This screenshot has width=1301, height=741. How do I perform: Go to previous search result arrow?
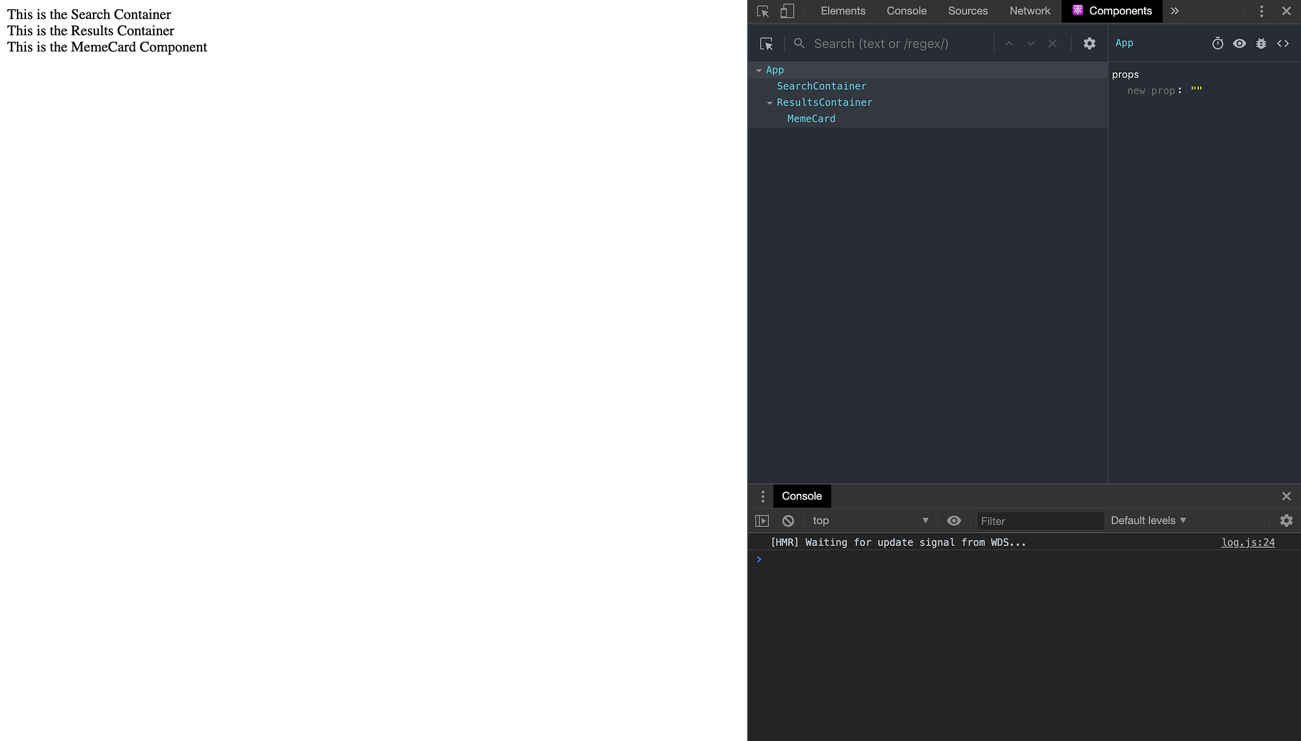pos(1009,44)
